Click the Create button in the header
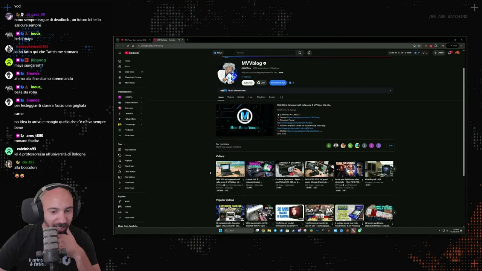The height and width of the screenshot is (271, 482). (439, 53)
